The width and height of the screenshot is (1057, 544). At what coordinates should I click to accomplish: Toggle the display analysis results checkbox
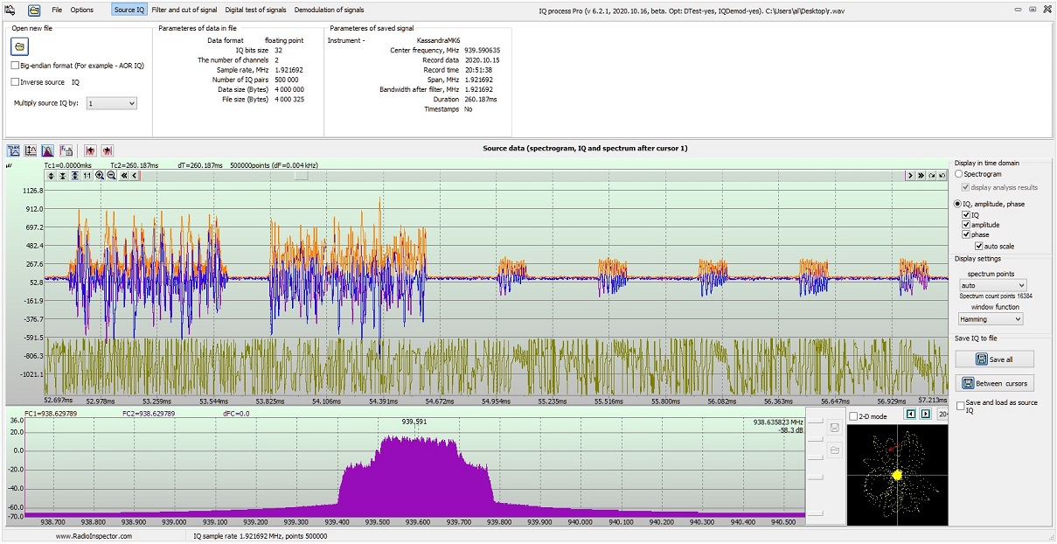[x=966, y=186]
